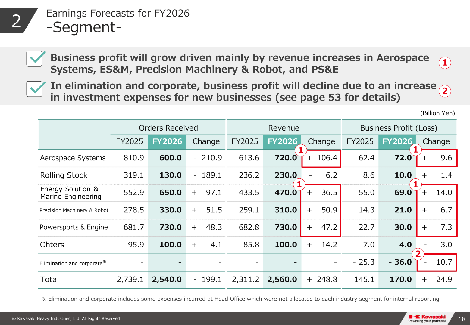Click the checkmark beside the Business profit bullet
Viewport: 470px width, 325px height.
tap(36, 58)
